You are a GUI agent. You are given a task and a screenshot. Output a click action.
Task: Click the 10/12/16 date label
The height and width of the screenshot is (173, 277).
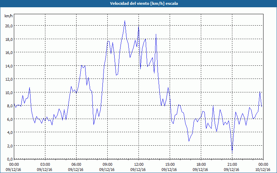(263, 170)
